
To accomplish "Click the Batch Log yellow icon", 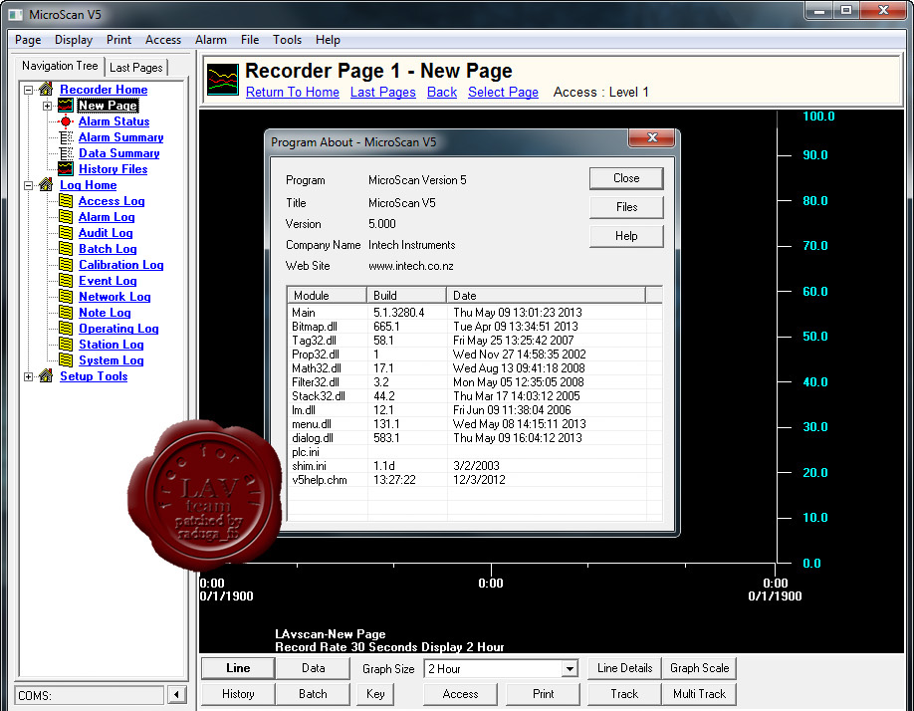I will pos(66,249).
